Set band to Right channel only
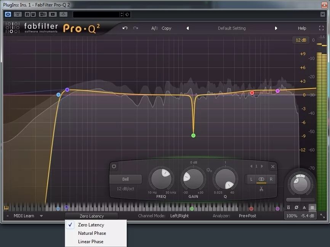The image size is (330, 247). point(271,179)
